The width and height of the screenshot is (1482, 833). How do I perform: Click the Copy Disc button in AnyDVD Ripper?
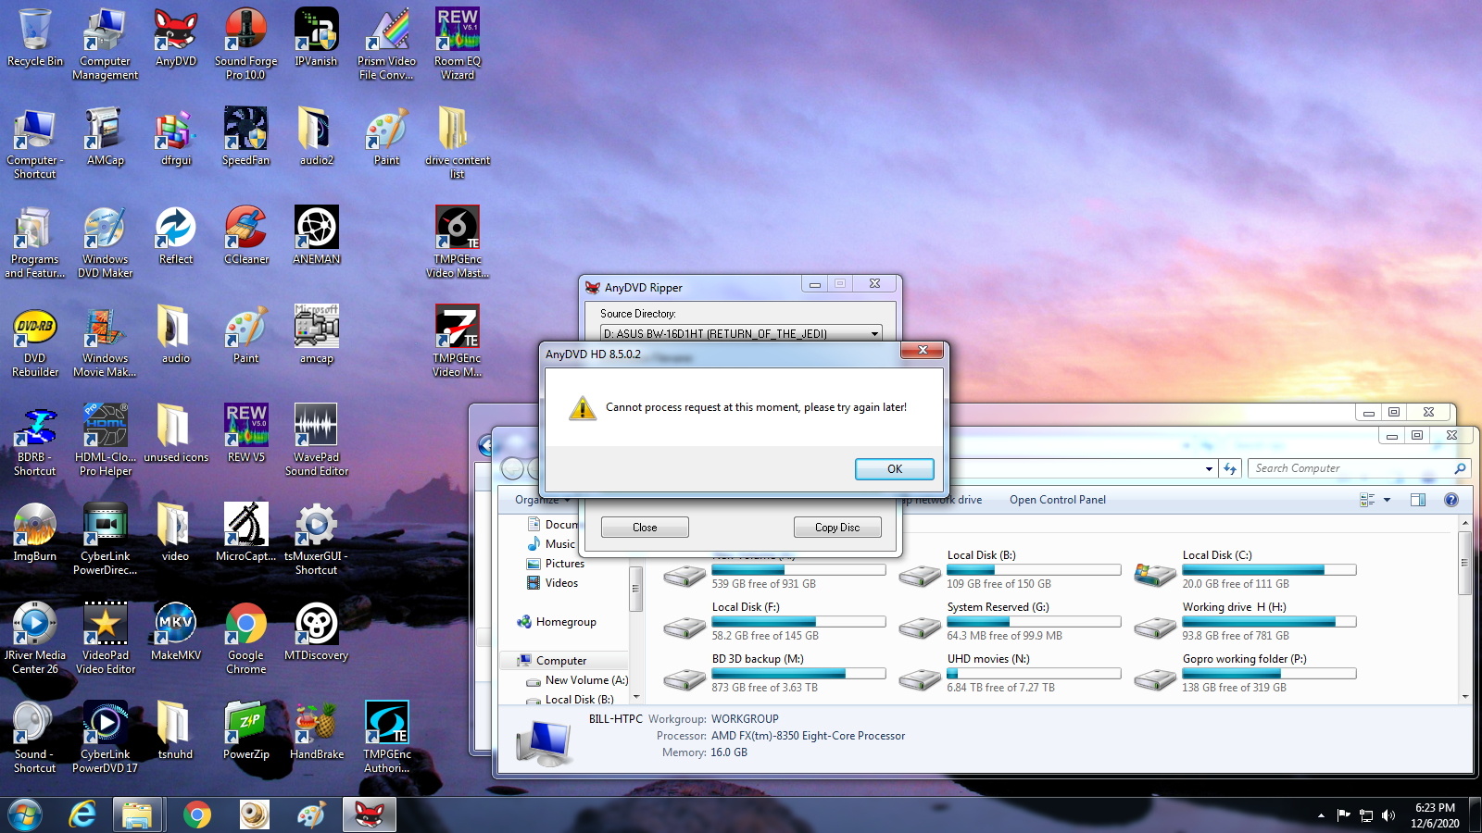coord(837,528)
